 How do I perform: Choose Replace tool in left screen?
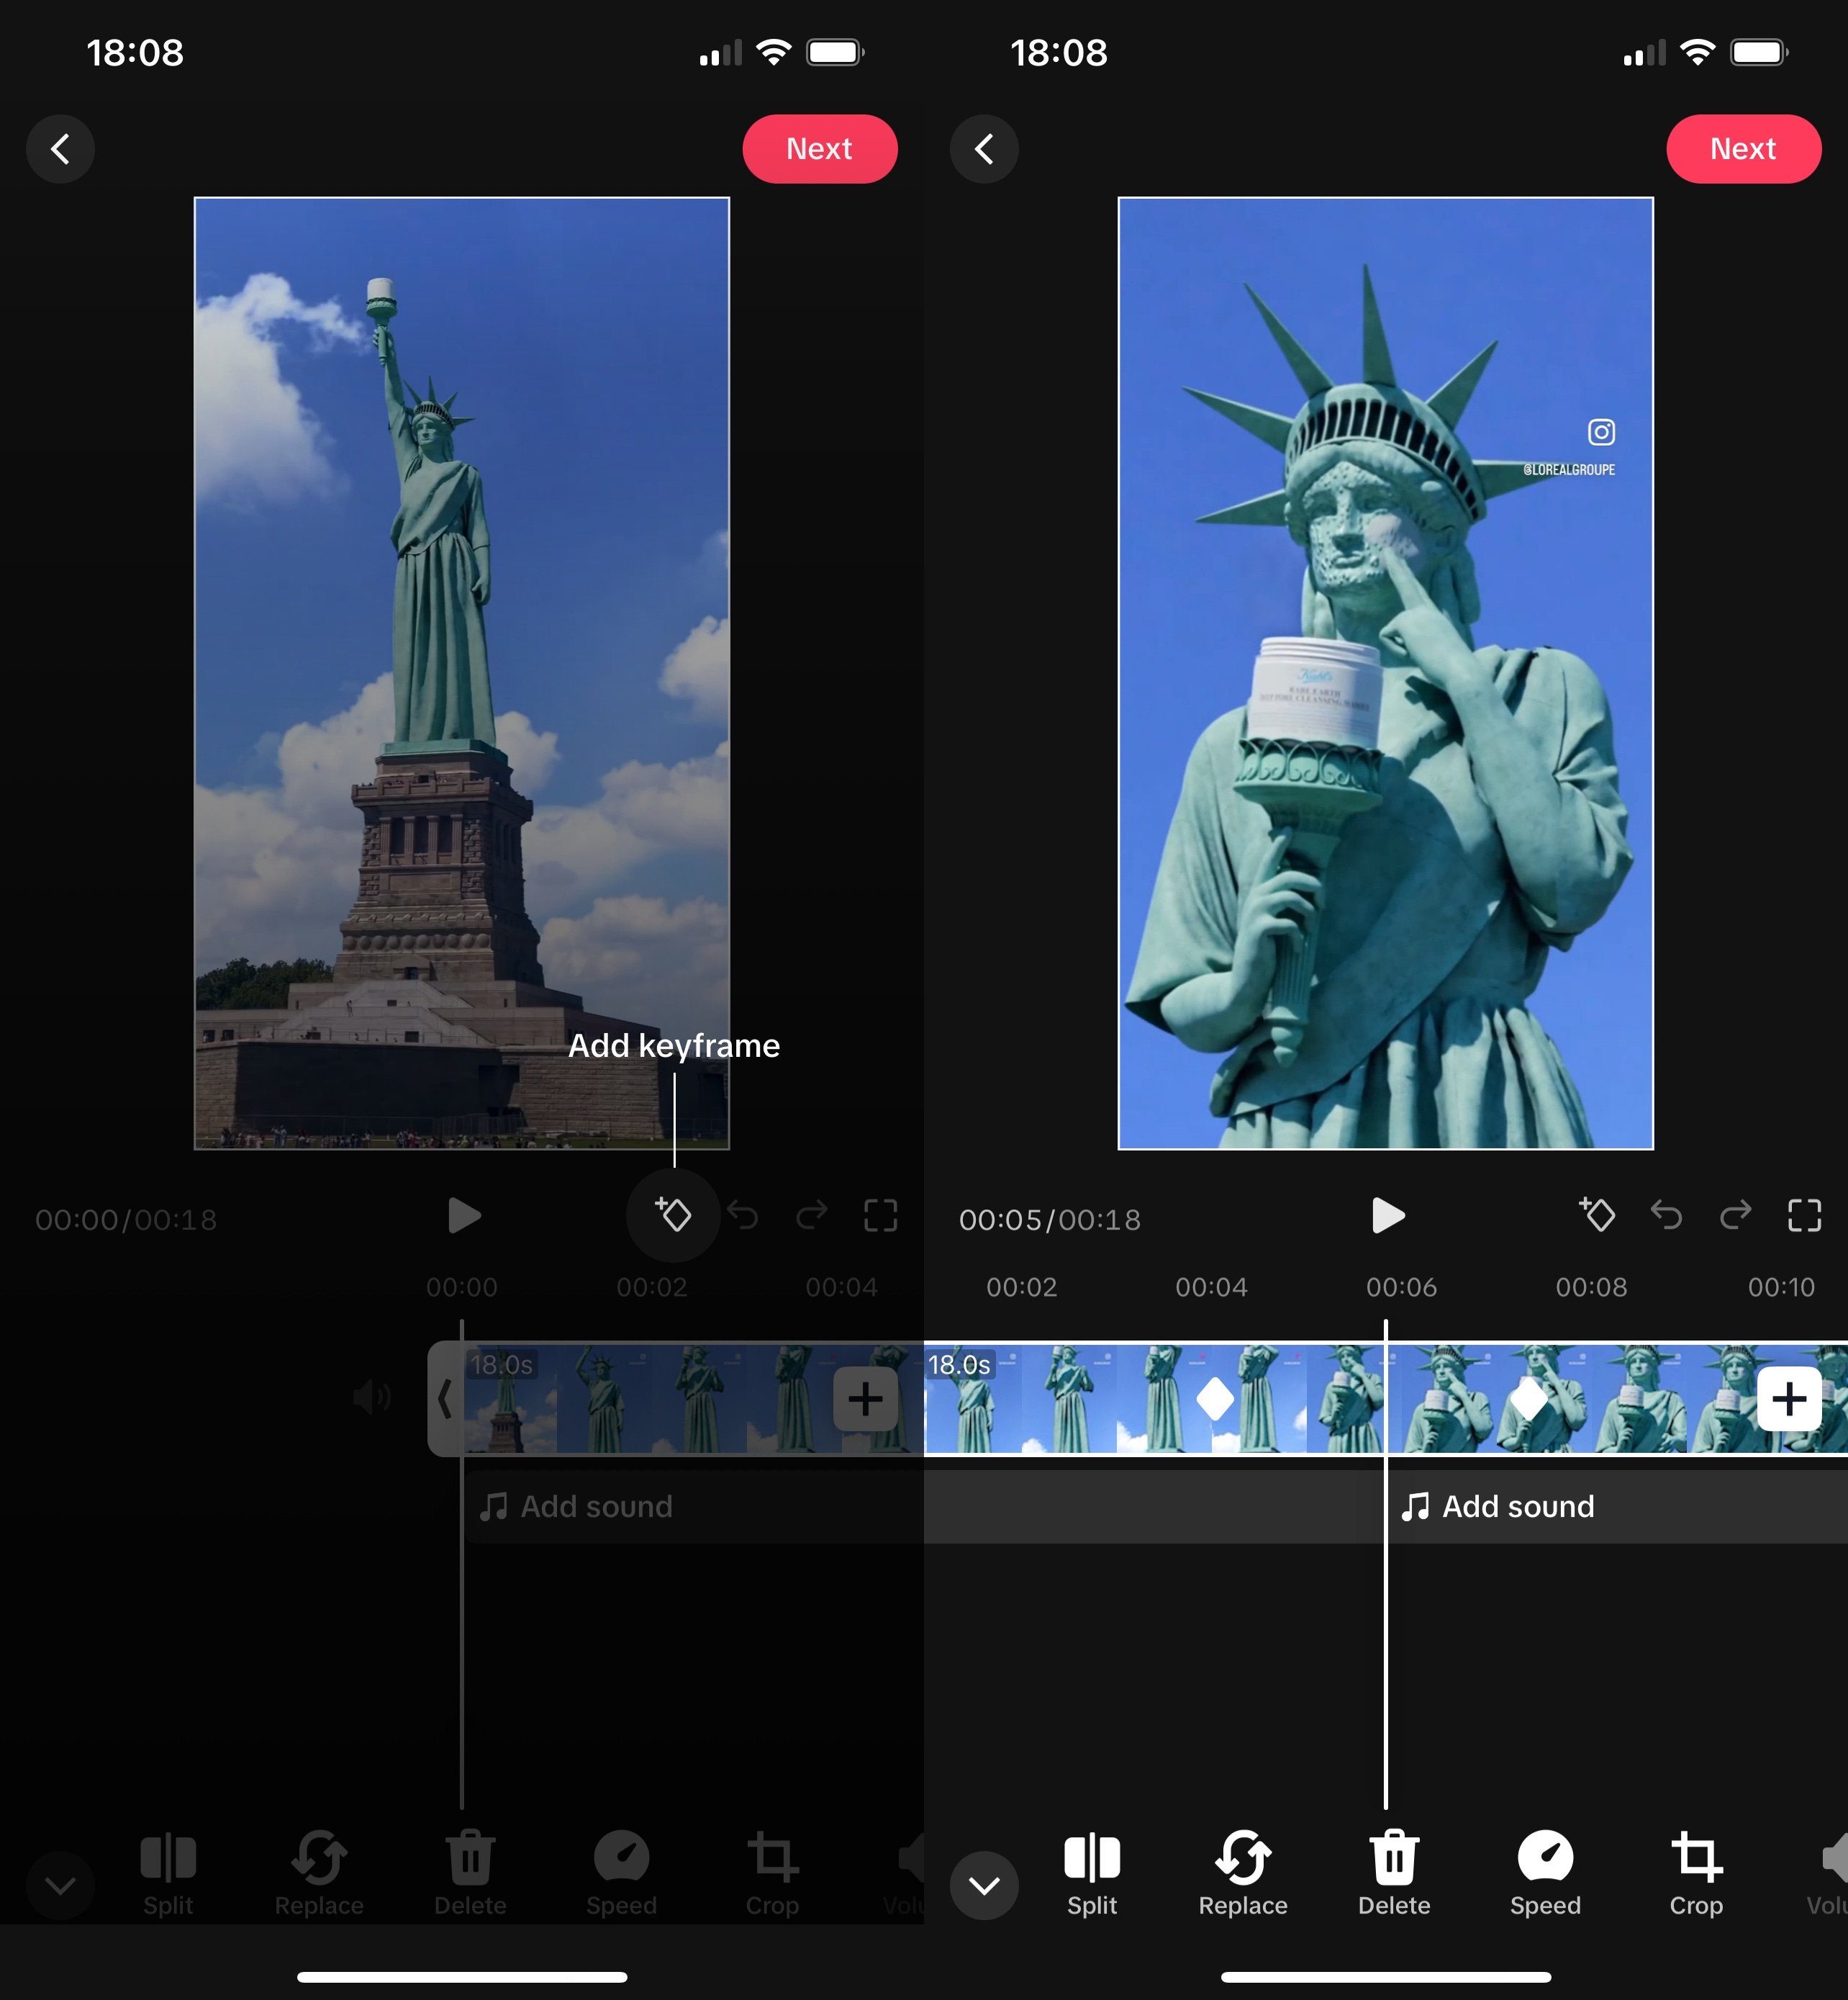[x=319, y=1874]
